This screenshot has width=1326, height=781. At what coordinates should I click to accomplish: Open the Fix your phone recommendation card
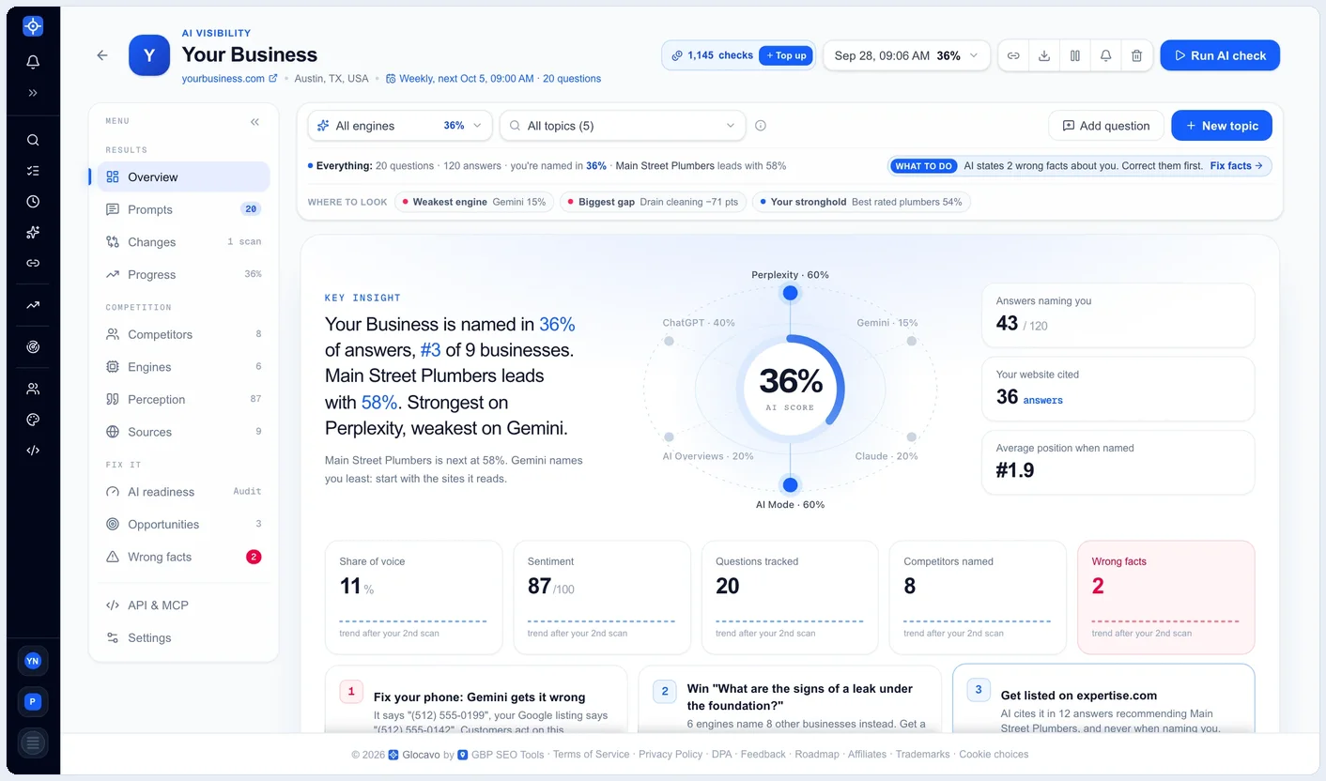(x=476, y=699)
